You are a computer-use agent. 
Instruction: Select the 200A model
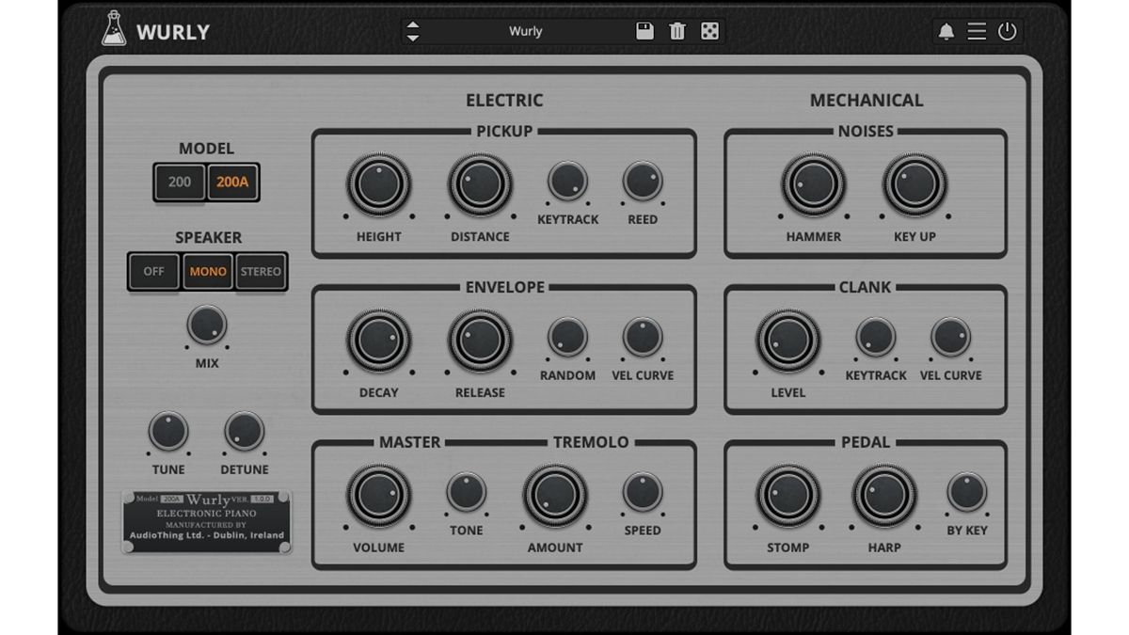(x=231, y=183)
